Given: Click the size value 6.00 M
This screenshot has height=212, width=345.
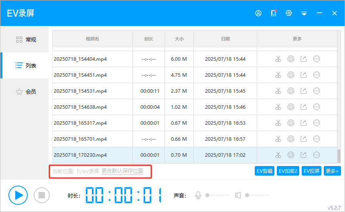Looking at the screenshot, I should pyautogui.click(x=179, y=59).
